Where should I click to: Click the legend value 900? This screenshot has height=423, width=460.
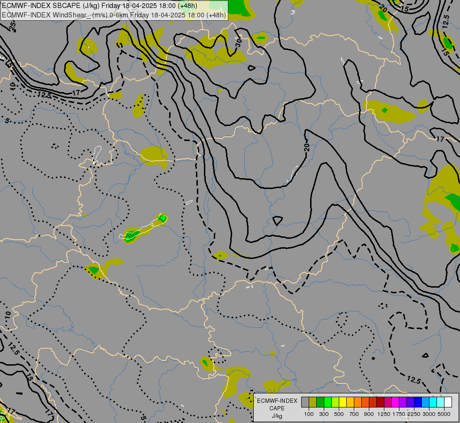coord(369,414)
